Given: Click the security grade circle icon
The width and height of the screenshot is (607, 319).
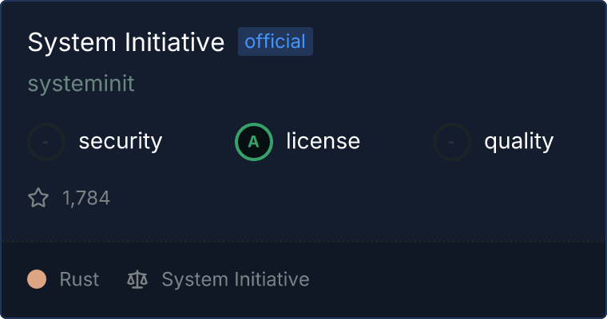Looking at the screenshot, I should (x=46, y=142).
